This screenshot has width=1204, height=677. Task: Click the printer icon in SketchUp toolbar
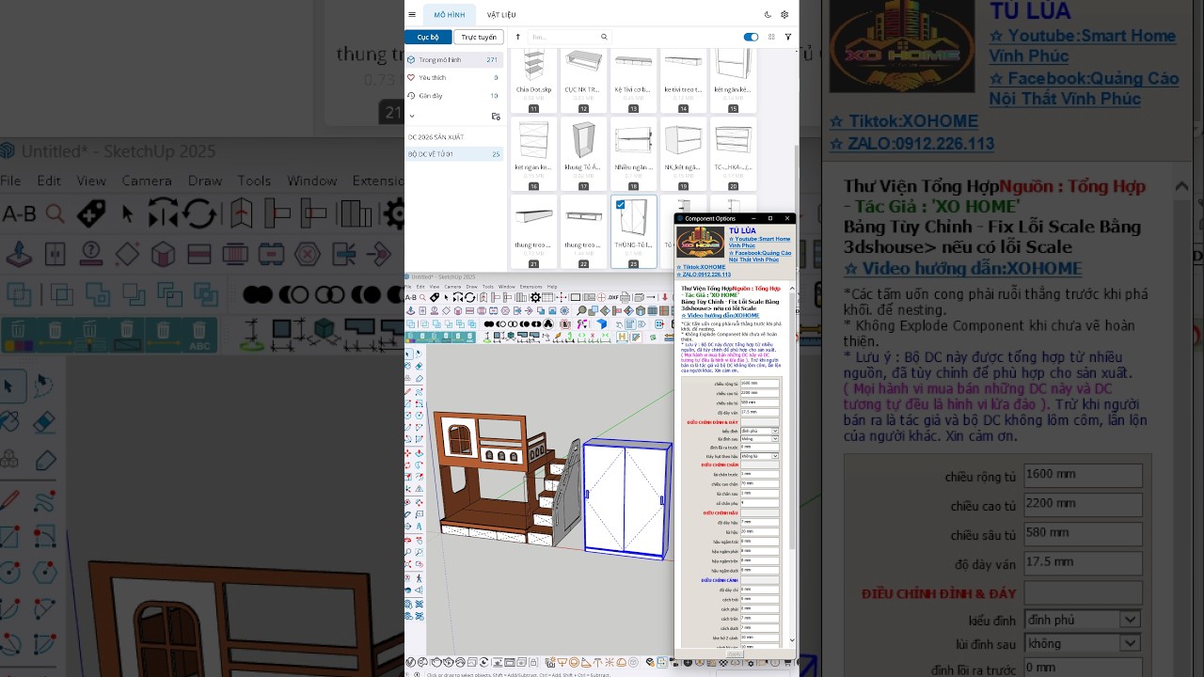point(625,297)
